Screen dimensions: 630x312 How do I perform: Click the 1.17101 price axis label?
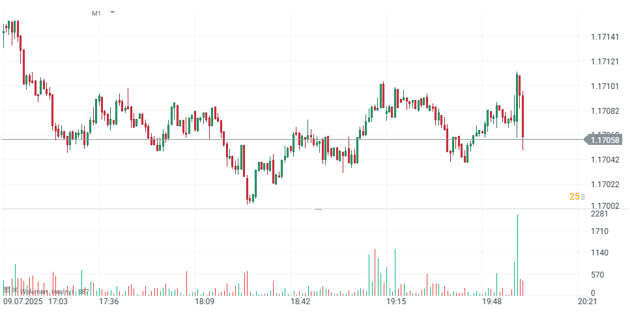point(605,86)
